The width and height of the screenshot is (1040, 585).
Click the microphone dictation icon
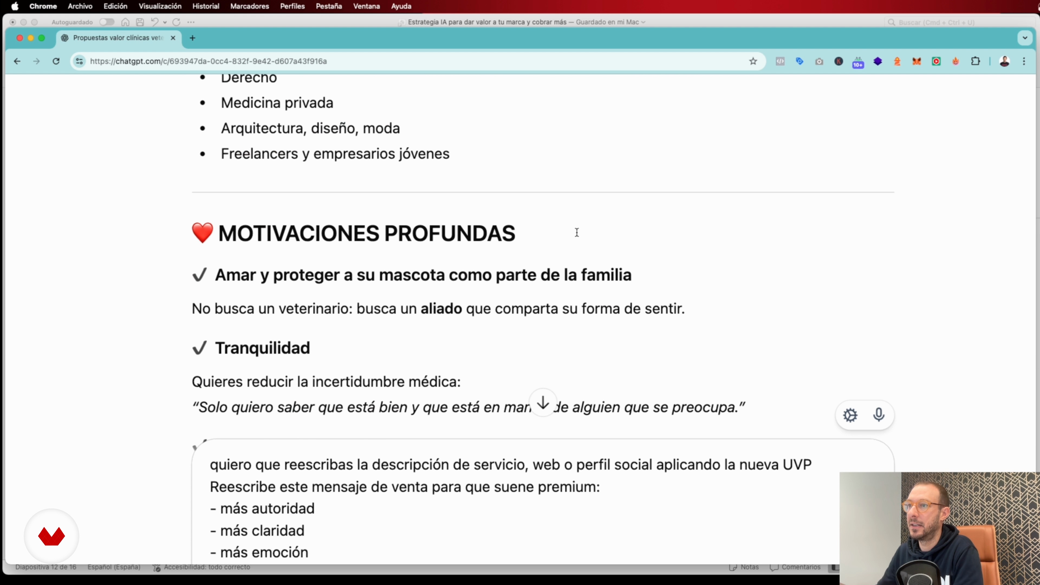[879, 415]
